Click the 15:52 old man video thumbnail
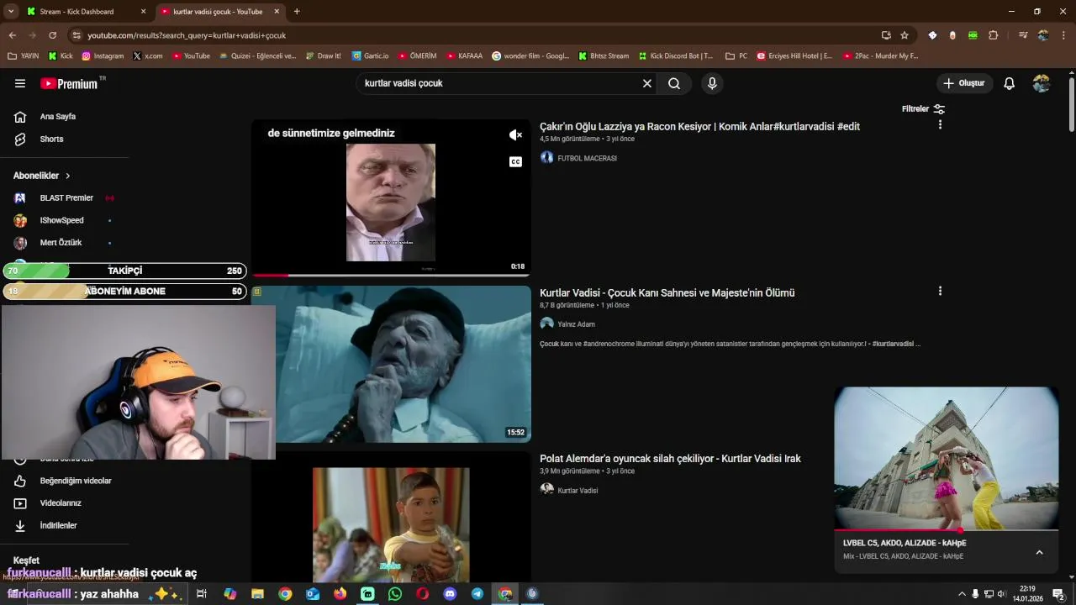Image resolution: width=1076 pixels, height=605 pixels. (x=403, y=364)
